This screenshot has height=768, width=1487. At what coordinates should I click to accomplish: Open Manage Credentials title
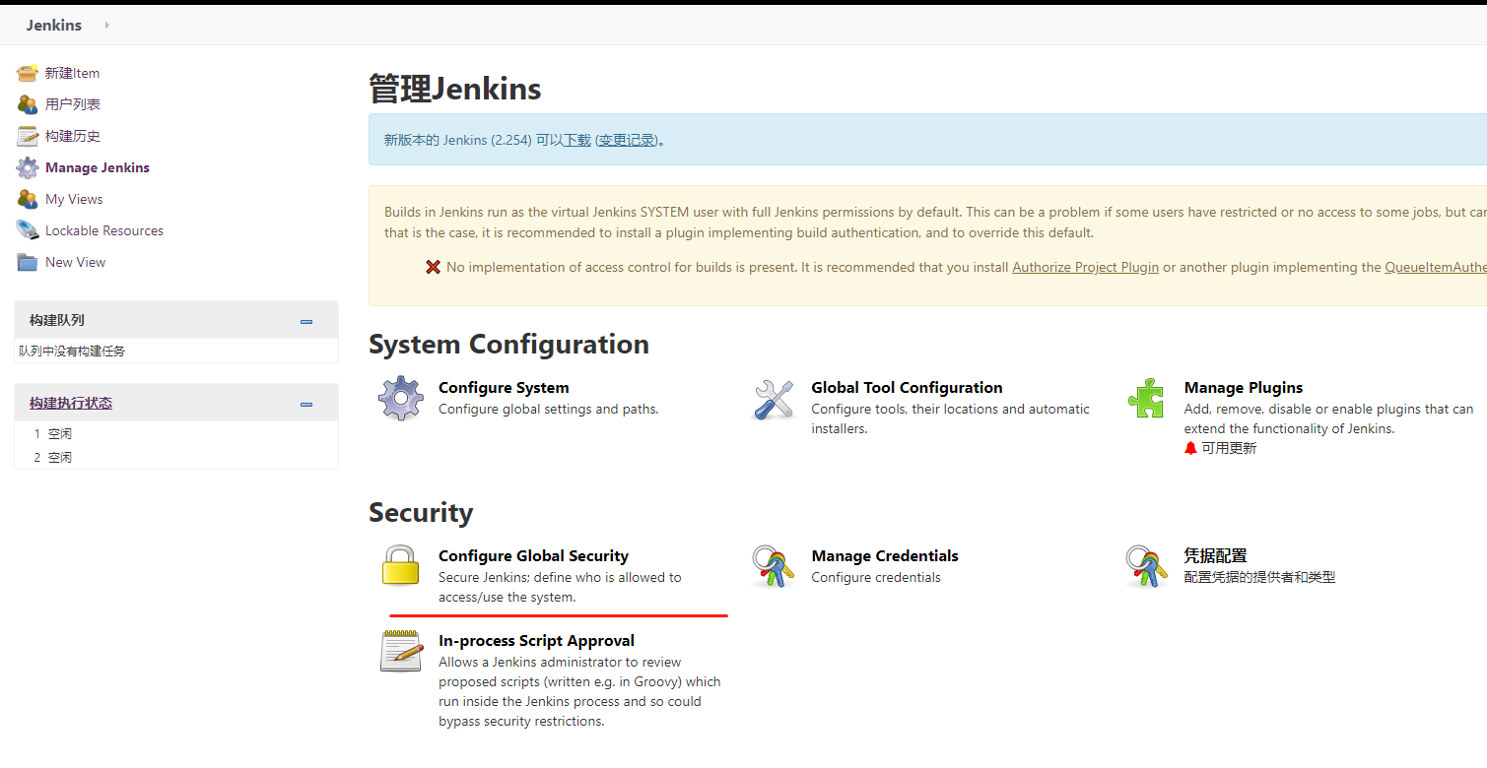[885, 556]
